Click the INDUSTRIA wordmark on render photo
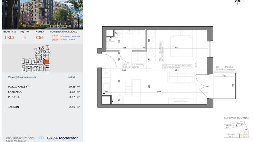 (x=66, y=26)
